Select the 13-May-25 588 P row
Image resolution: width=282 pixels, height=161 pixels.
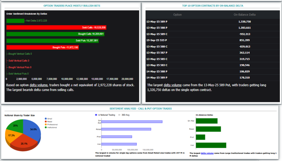coord(213,28)
